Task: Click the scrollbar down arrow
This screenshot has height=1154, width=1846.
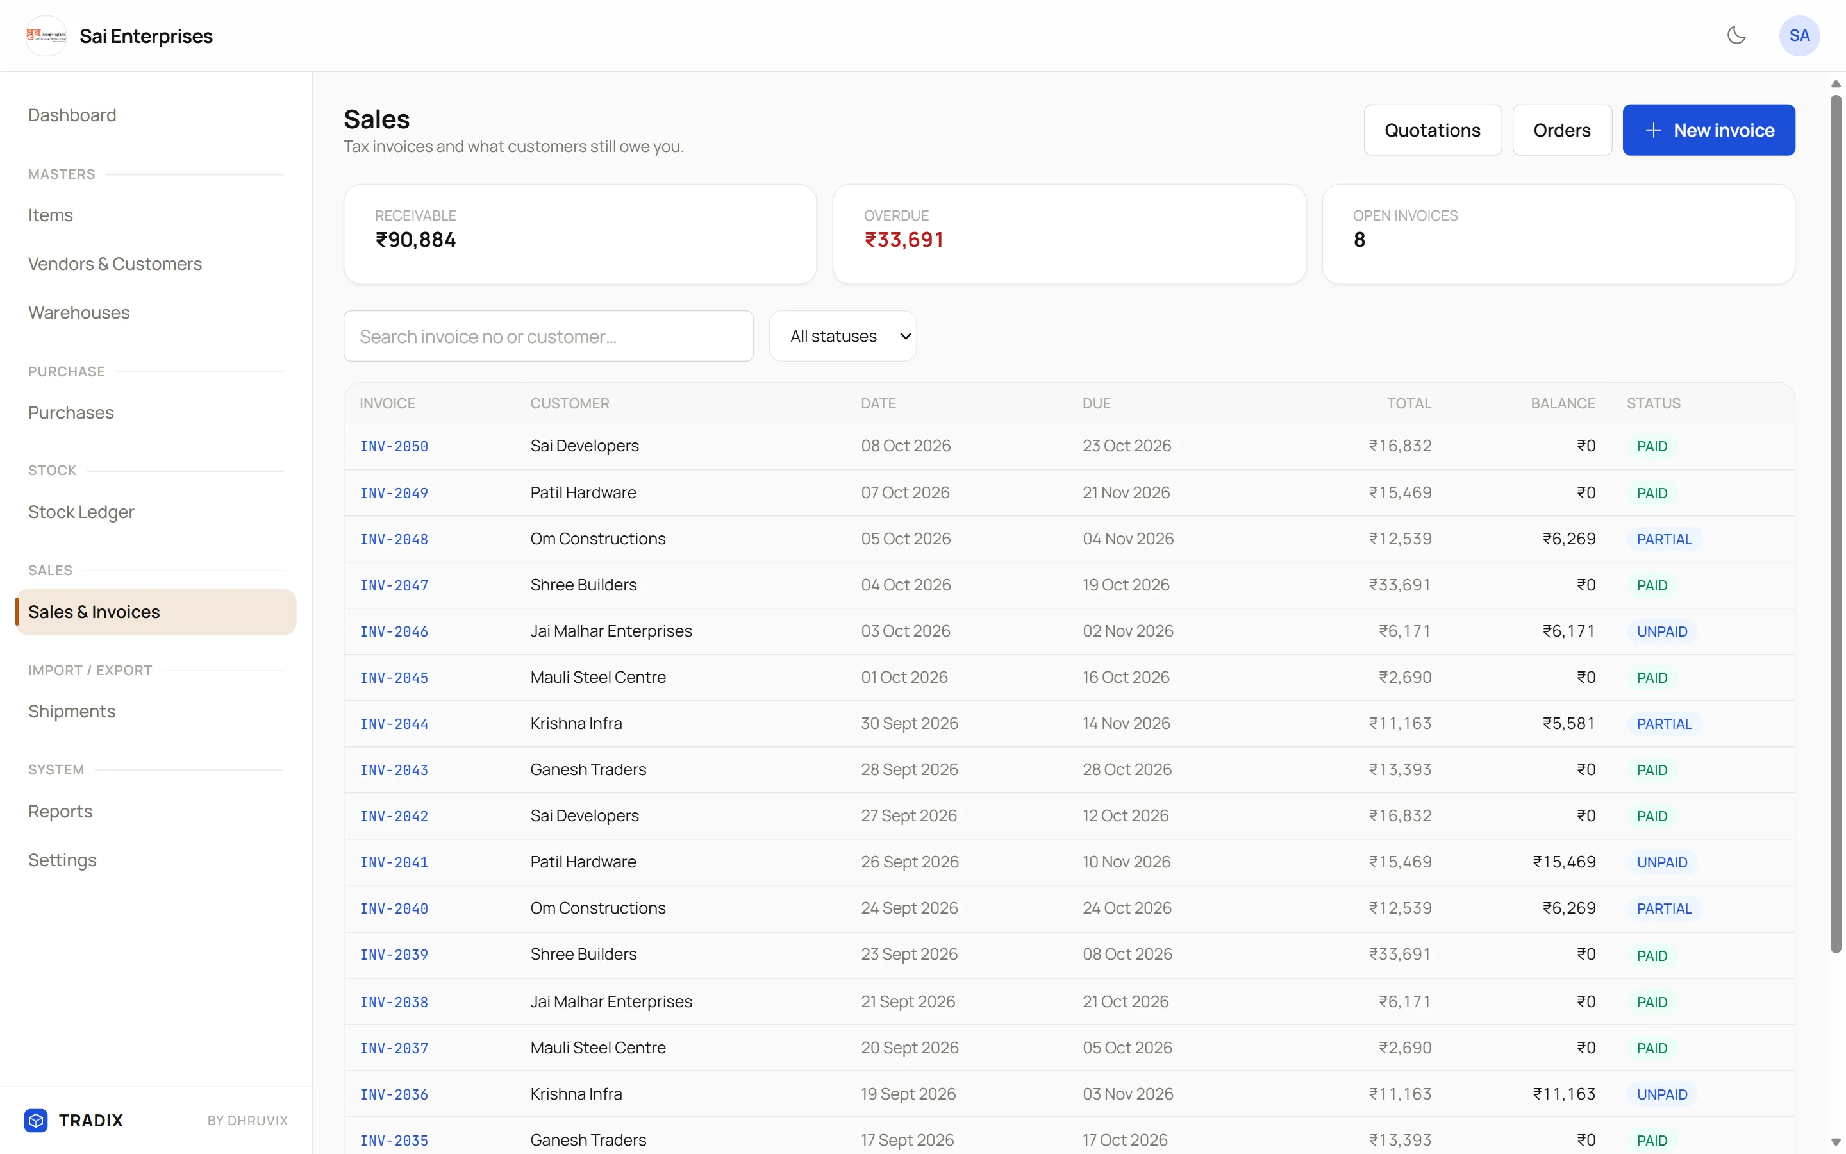Action: (x=1835, y=1142)
